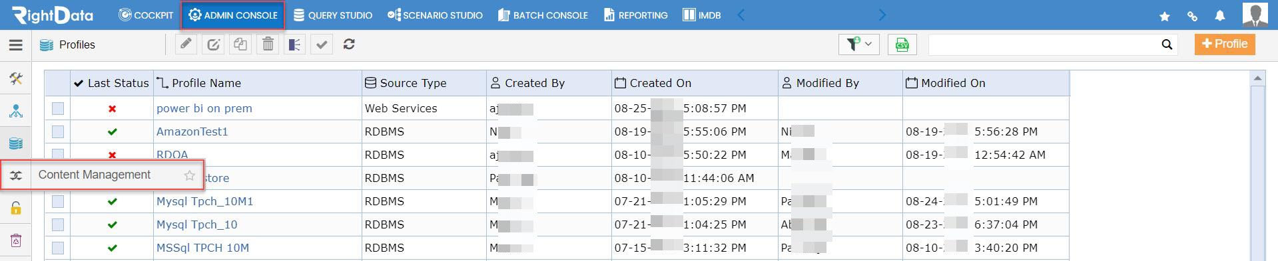Open the MSSql TPCH 10M profile link

pyautogui.click(x=202, y=248)
